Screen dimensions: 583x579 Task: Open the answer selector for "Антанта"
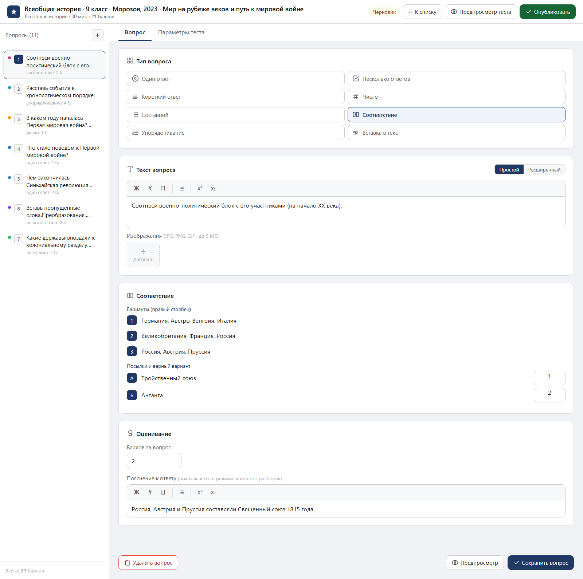(x=549, y=395)
